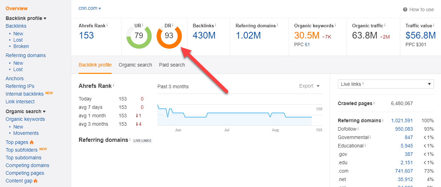Image resolution: width=441 pixels, height=187 pixels.
Task: Click .edu count 2,151
Action: (407, 162)
